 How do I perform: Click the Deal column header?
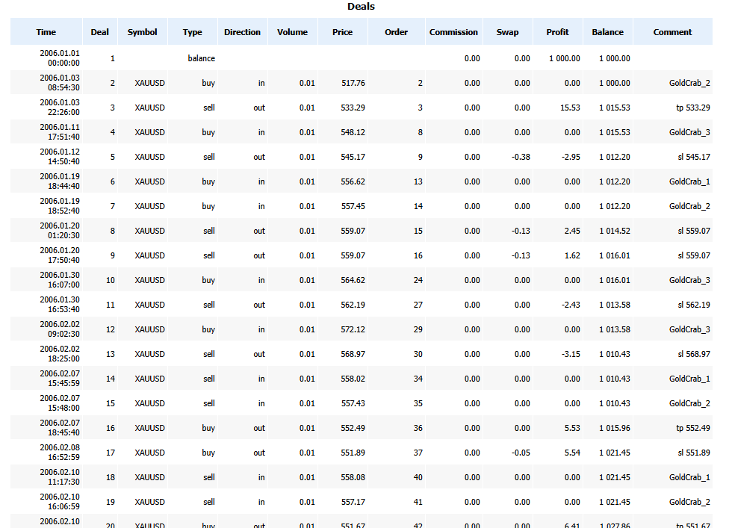[x=99, y=31]
